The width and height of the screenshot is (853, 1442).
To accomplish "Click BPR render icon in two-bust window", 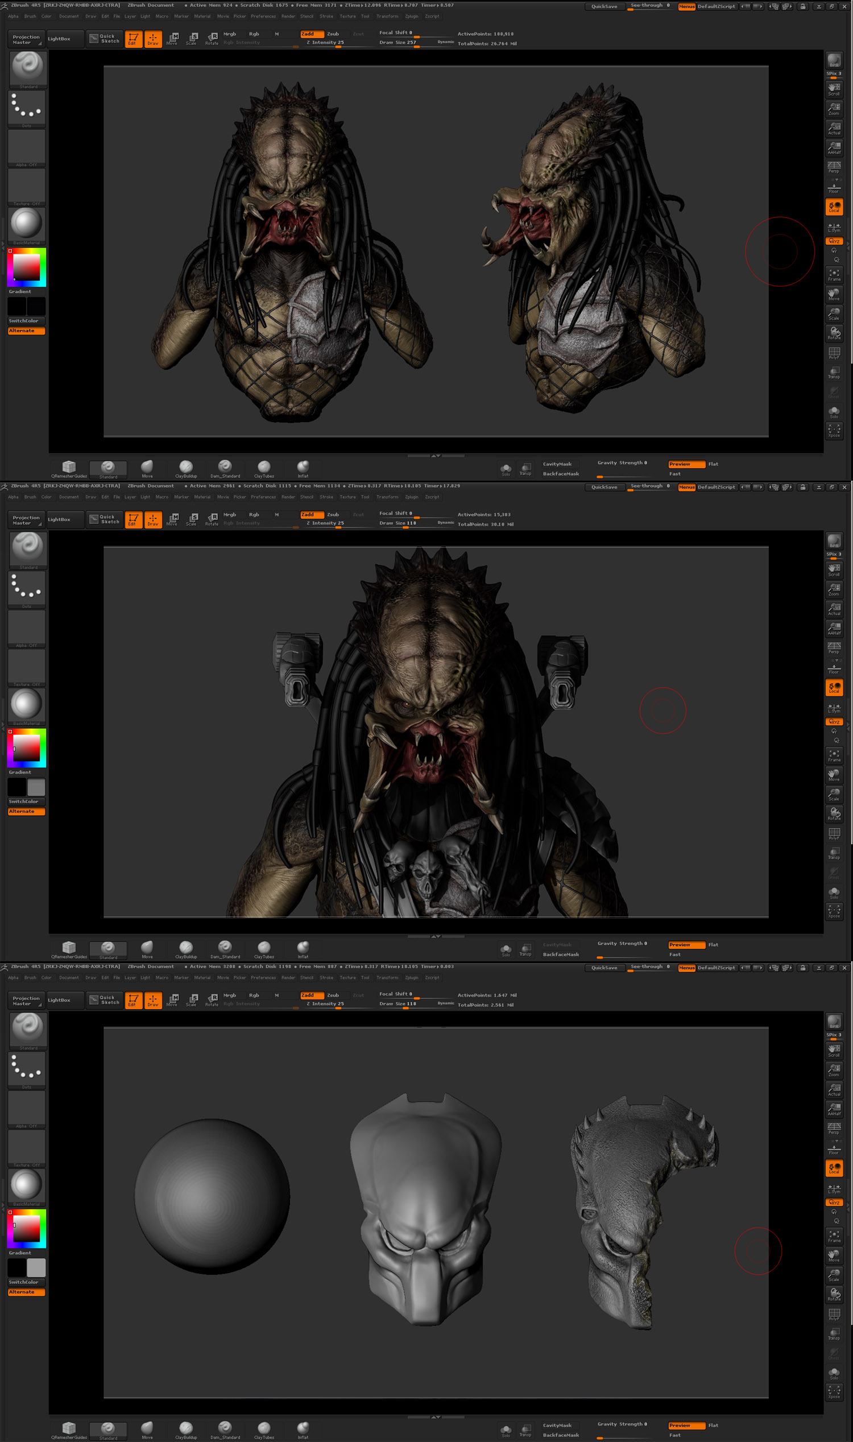I will click(x=834, y=60).
